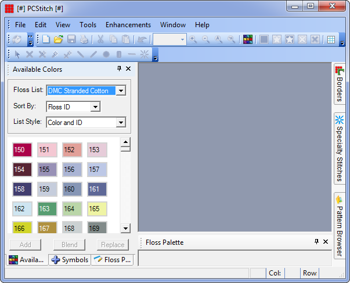
Task: Select floss color swatch 150
Action: click(22, 150)
